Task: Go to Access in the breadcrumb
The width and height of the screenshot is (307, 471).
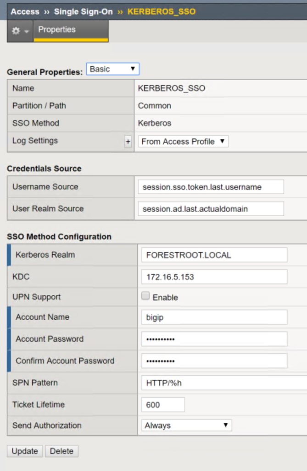Action: coord(25,11)
